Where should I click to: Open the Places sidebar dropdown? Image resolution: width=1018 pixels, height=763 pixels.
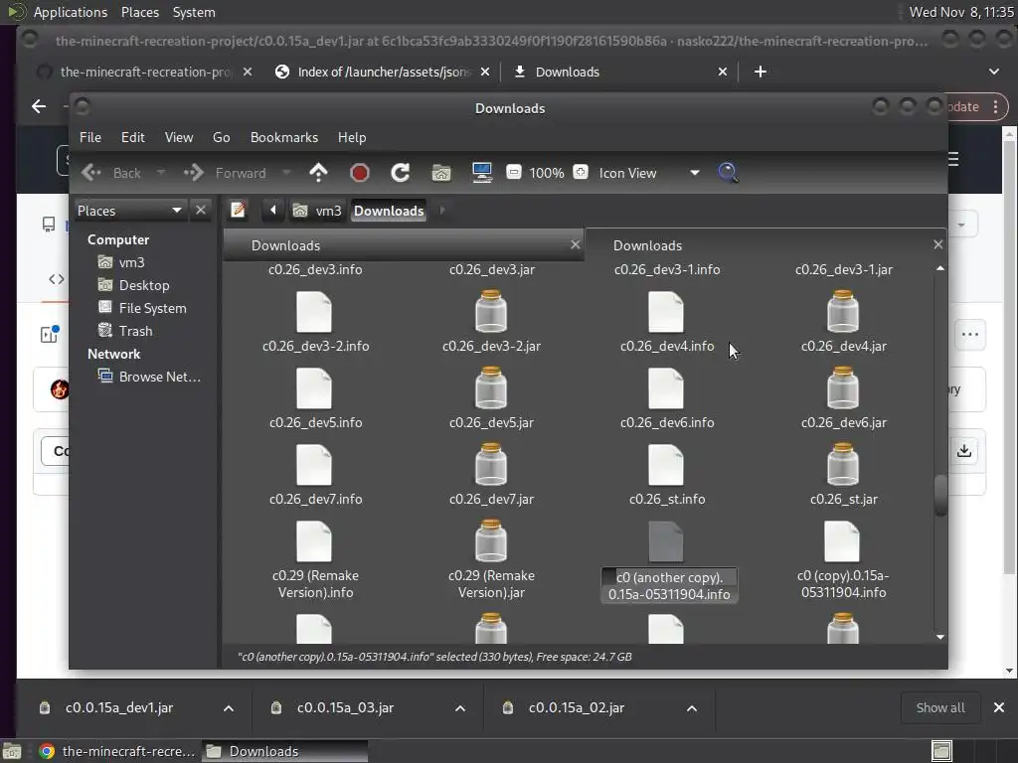pyautogui.click(x=130, y=211)
